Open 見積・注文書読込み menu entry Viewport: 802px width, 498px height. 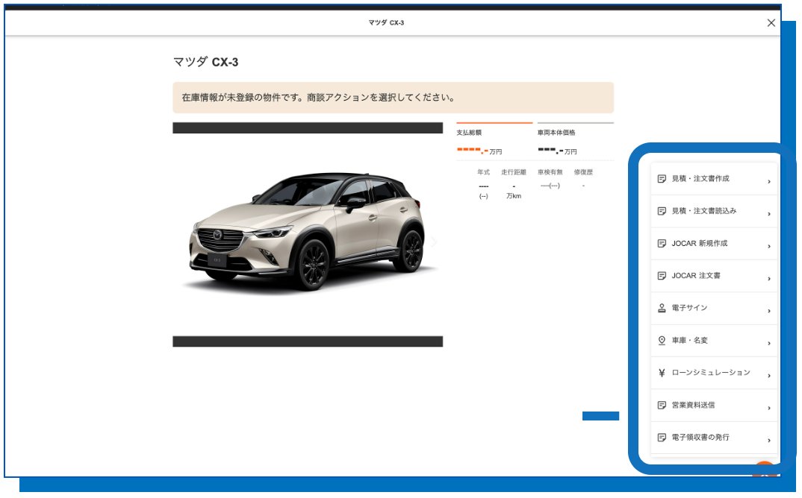coord(714,211)
